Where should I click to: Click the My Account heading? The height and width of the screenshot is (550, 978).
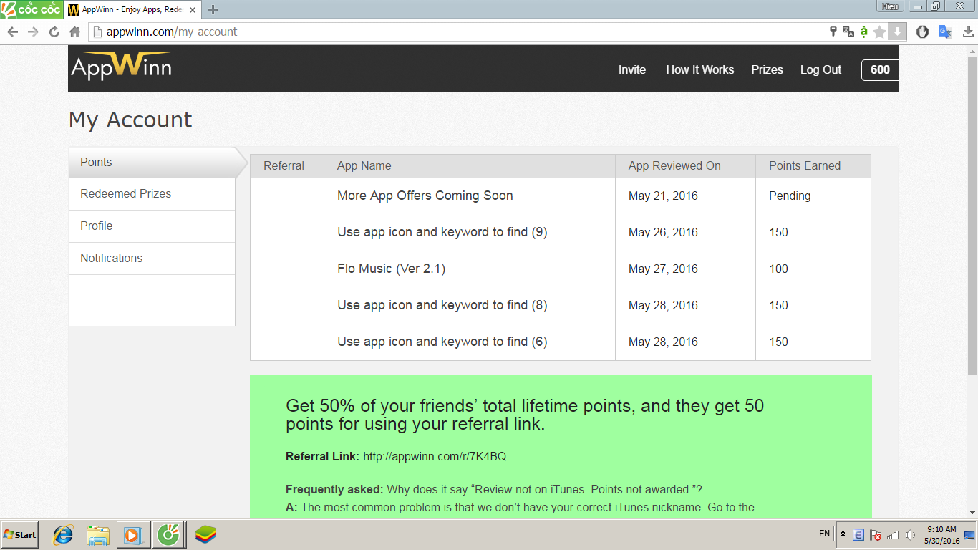[130, 120]
